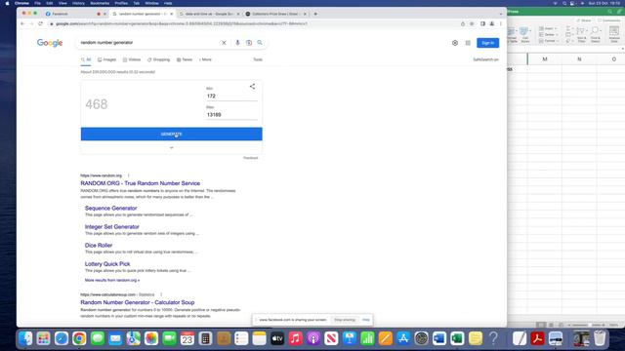The height and width of the screenshot is (351, 625).
Task: Clear the search box with the X icon
Action: tap(224, 43)
